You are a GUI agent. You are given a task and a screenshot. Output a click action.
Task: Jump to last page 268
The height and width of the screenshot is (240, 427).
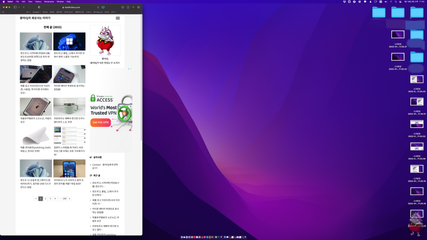click(64, 199)
